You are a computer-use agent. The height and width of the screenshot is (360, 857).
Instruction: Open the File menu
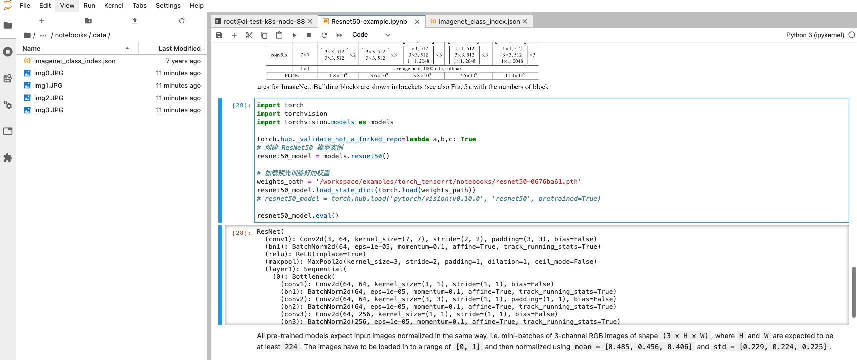click(25, 5)
